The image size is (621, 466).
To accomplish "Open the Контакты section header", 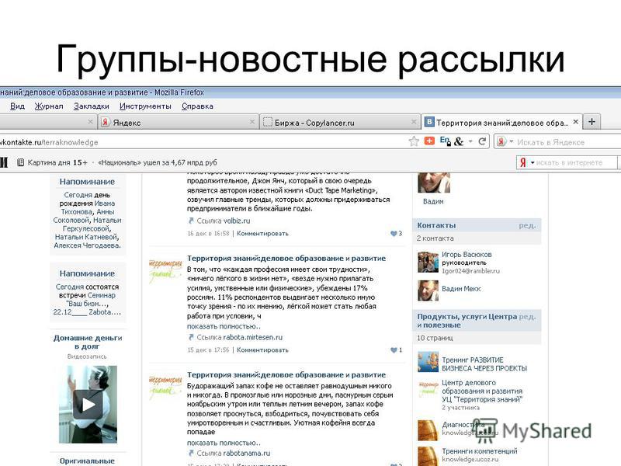I will [x=436, y=225].
